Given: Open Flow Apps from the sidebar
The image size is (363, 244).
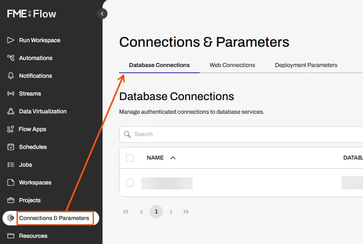Looking at the screenshot, I should pos(32,129).
